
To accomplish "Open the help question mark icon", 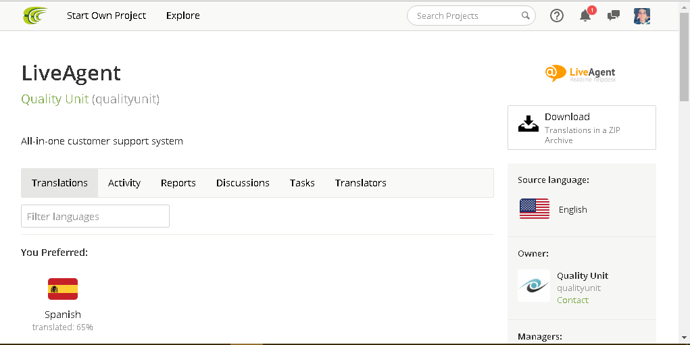I will [x=557, y=16].
